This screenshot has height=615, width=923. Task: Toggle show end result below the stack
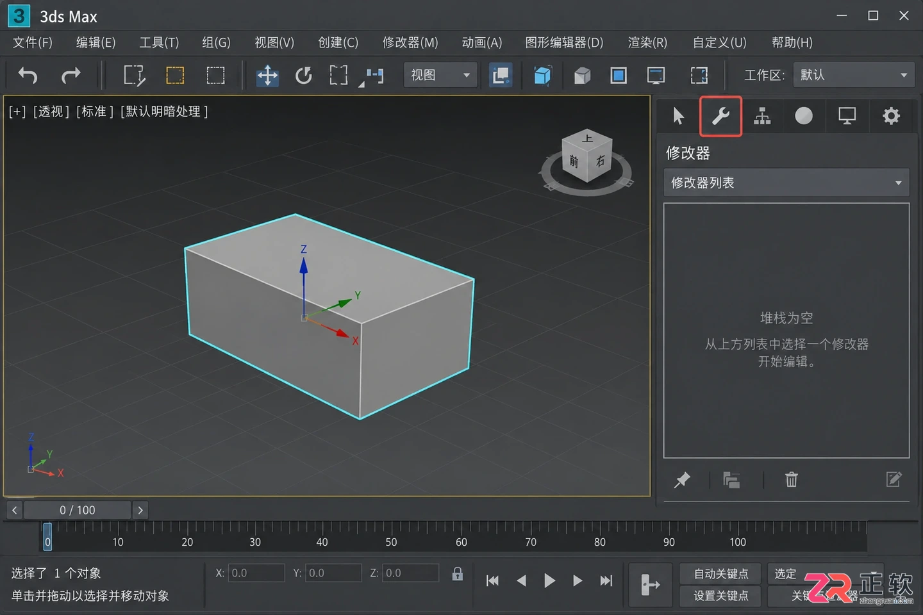731,479
